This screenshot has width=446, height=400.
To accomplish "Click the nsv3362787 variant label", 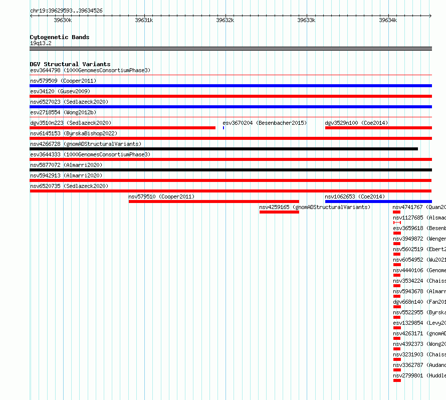I will click(x=419, y=365).
